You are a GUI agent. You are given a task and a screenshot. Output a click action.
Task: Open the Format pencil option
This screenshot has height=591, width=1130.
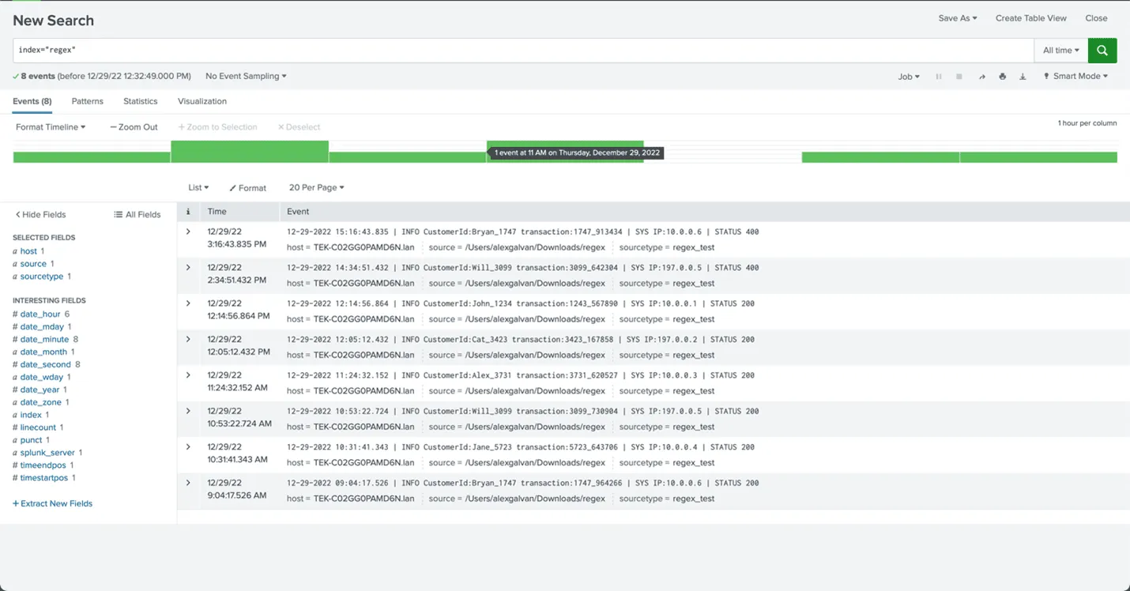248,188
